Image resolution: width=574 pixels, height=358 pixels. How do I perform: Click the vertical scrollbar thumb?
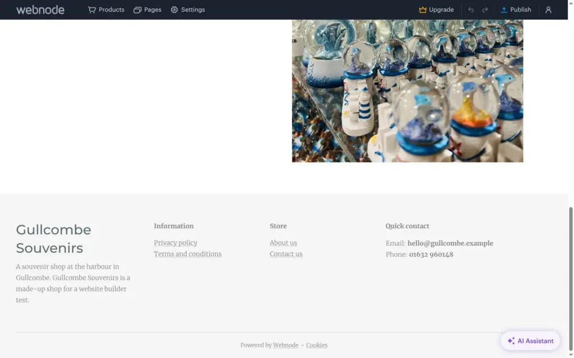pos(571,280)
